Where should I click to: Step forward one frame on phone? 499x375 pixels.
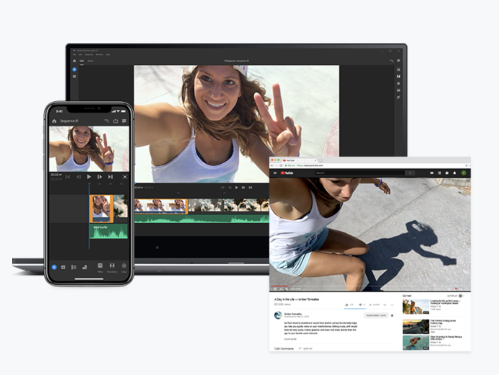click(99, 177)
